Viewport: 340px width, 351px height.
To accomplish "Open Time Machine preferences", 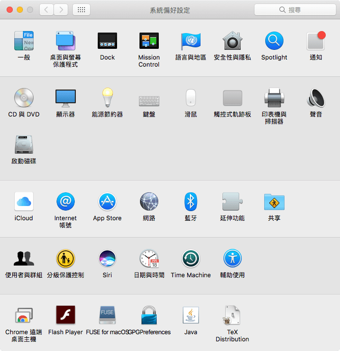I will pos(190,258).
